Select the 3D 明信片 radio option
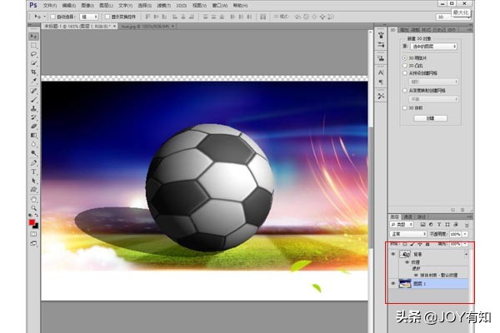The image size is (500, 333). [x=405, y=58]
